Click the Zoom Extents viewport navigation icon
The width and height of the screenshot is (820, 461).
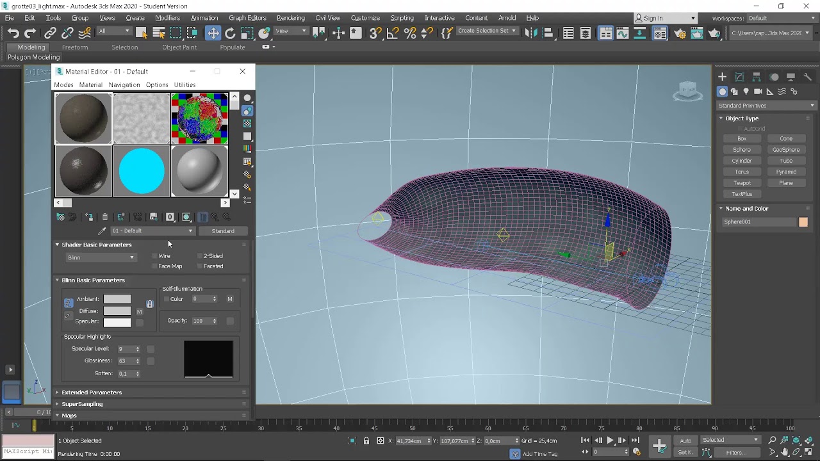click(x=796, y=440)
